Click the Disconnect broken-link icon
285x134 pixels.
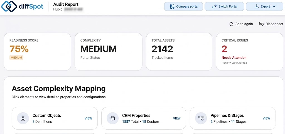click(261, 24)
